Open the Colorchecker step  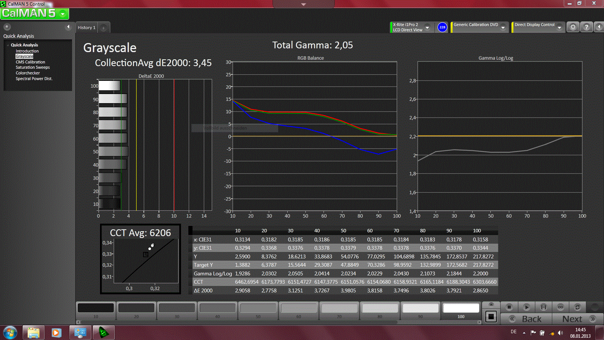tap(28, 73)
